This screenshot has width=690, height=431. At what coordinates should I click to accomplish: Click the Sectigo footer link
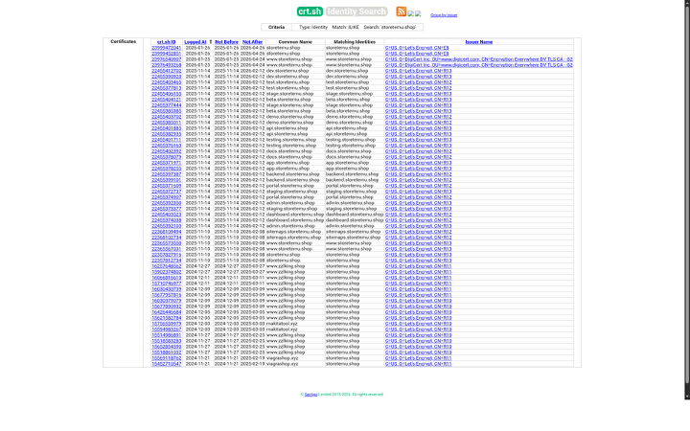(309, 394)
